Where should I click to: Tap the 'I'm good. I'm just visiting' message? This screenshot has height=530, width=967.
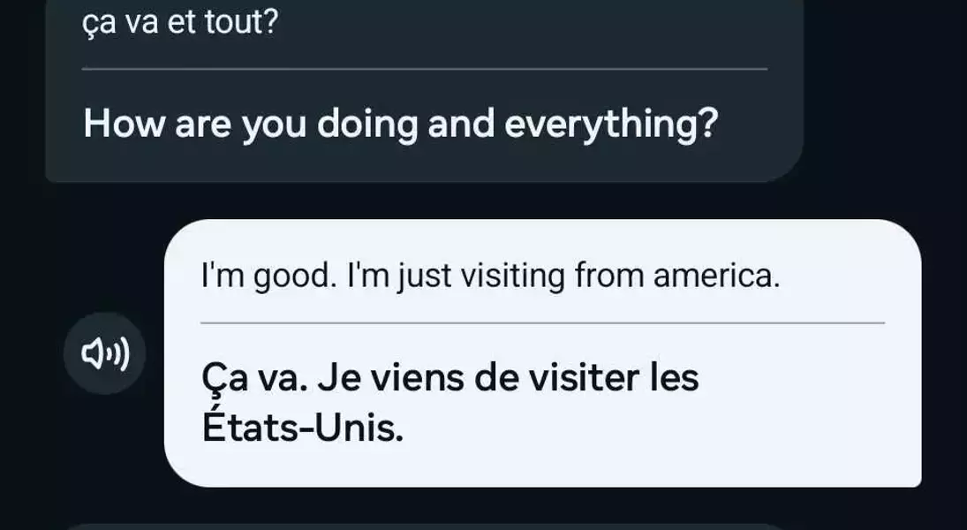coord(490,276)
